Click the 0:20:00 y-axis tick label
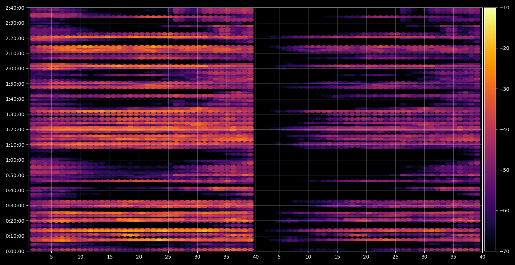 15,221
